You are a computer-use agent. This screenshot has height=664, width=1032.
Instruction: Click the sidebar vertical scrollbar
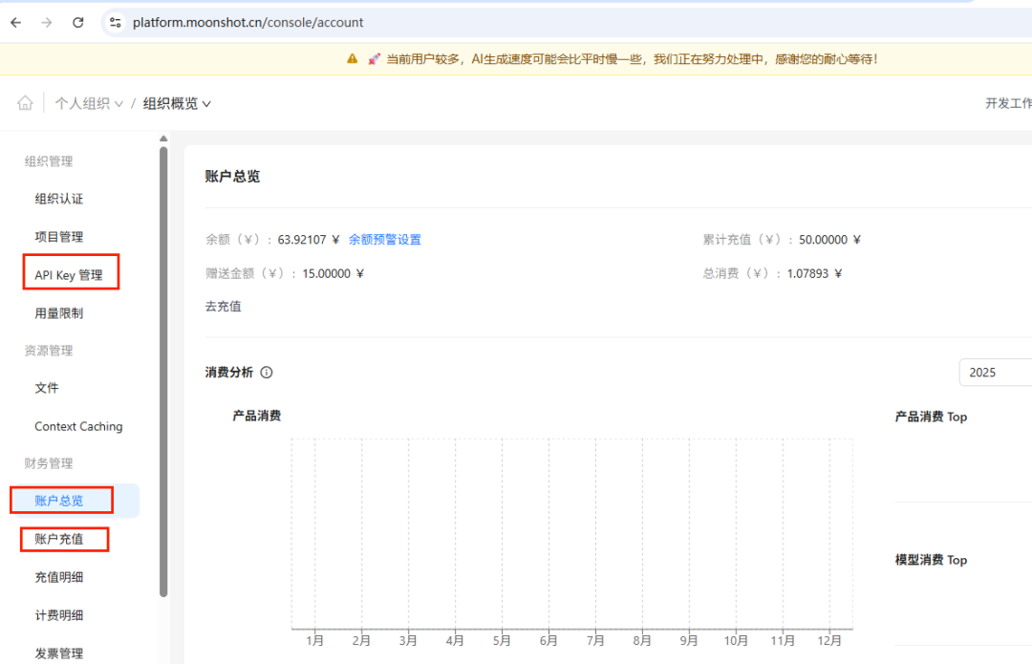[x=163, y=372]
